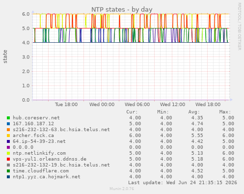This screenshot has height=194, width=244.
Task: Click the Munin 2.0.76 footer text
Action: [x=122, y=189]
